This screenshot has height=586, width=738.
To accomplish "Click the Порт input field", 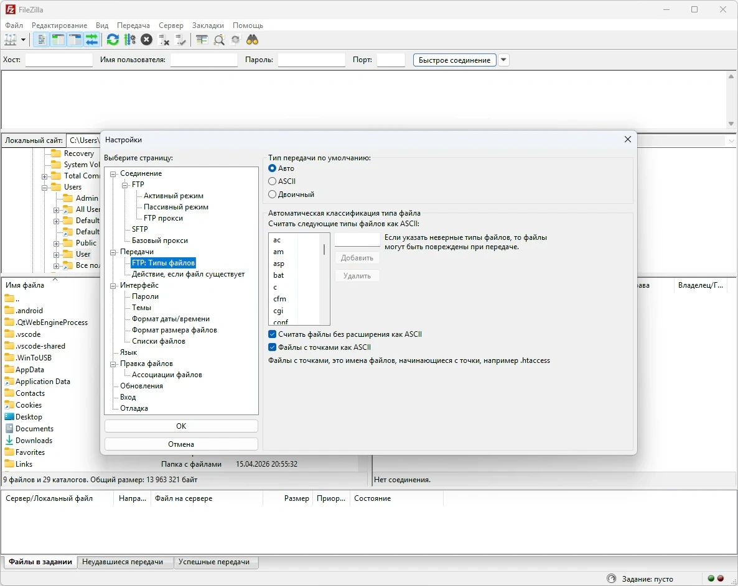I will (x=391, y=60).
